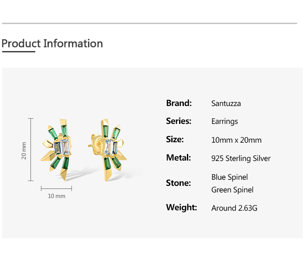
Task: Select the Earrings series value
Action: click(x=224, y=121)
